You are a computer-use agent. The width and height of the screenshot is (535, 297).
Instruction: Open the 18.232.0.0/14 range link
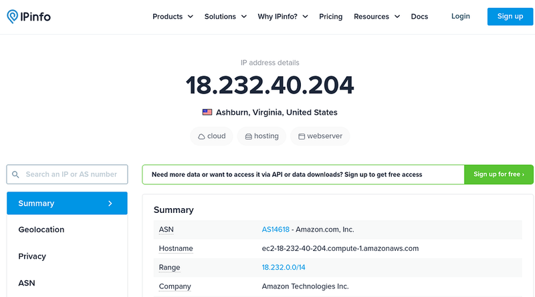(284, 268)
